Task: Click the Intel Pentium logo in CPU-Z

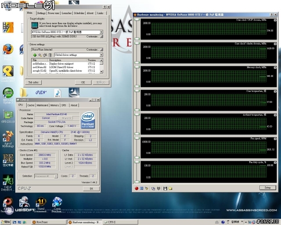Action: (88, 120)
